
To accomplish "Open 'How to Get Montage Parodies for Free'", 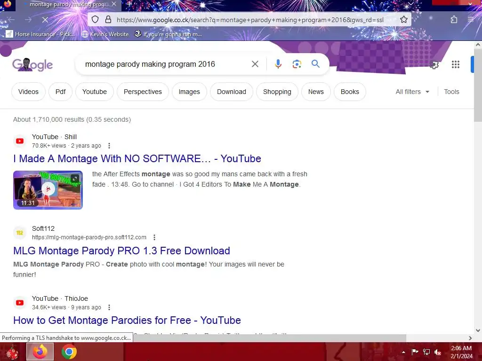I will pyautogui.click(x=127, y=321).
